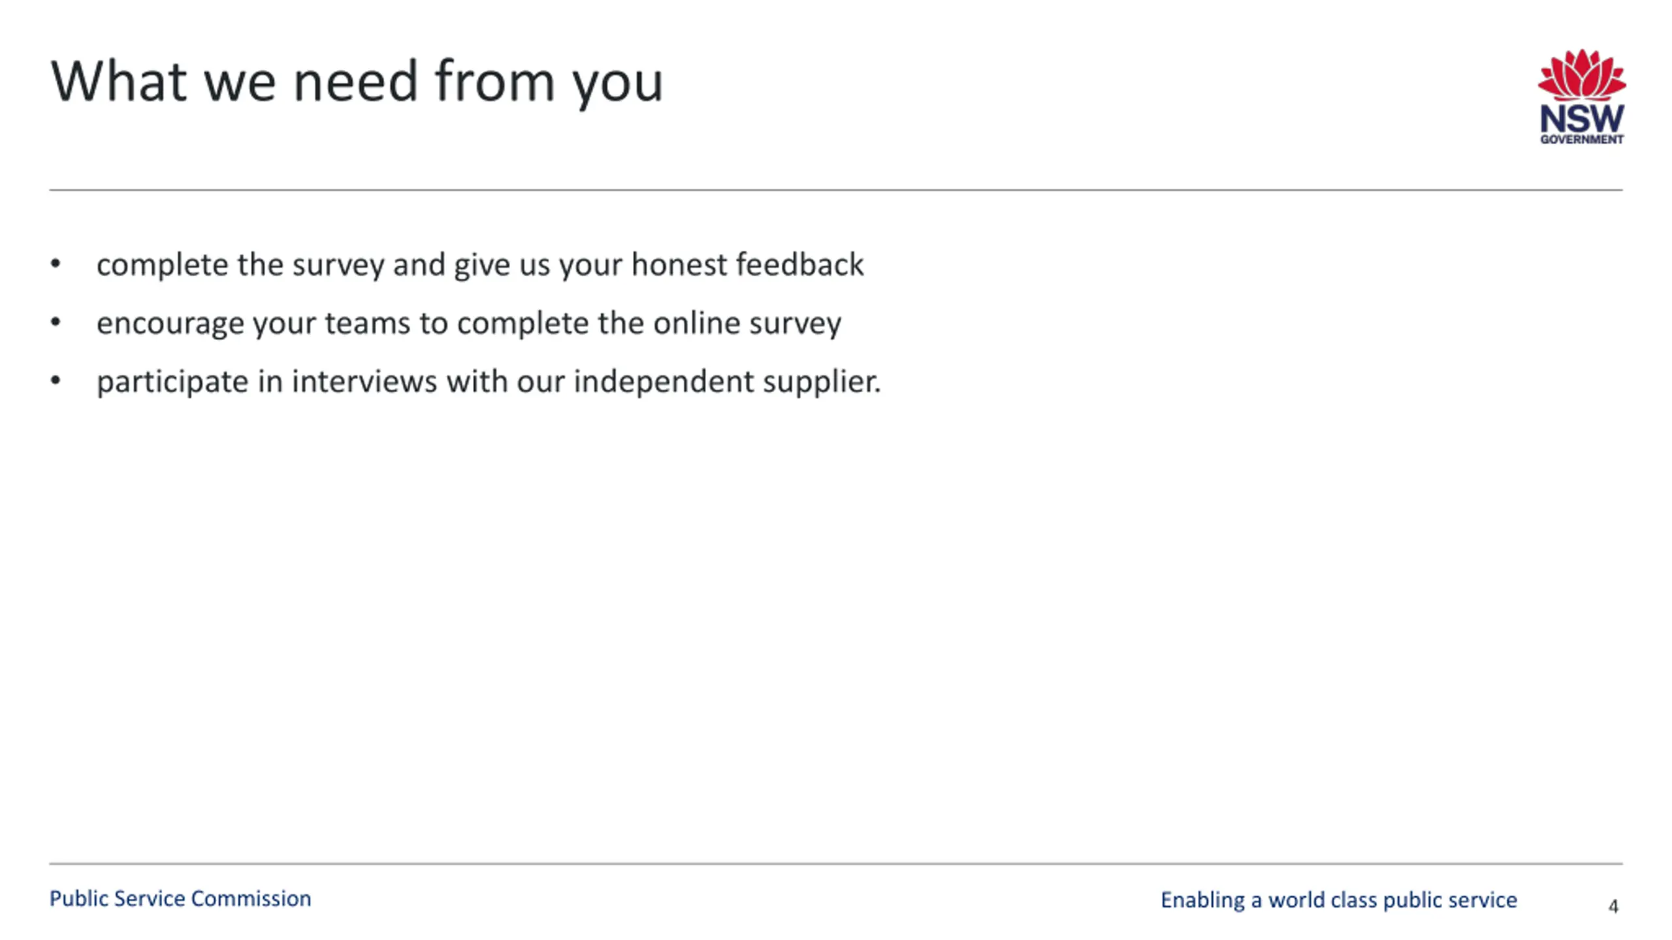Click the words 'independent supplier' in the third bullet

click(728, 382)
